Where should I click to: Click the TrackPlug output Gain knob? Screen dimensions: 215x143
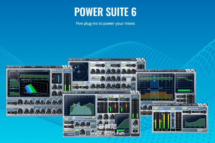(x=135, y=122)
